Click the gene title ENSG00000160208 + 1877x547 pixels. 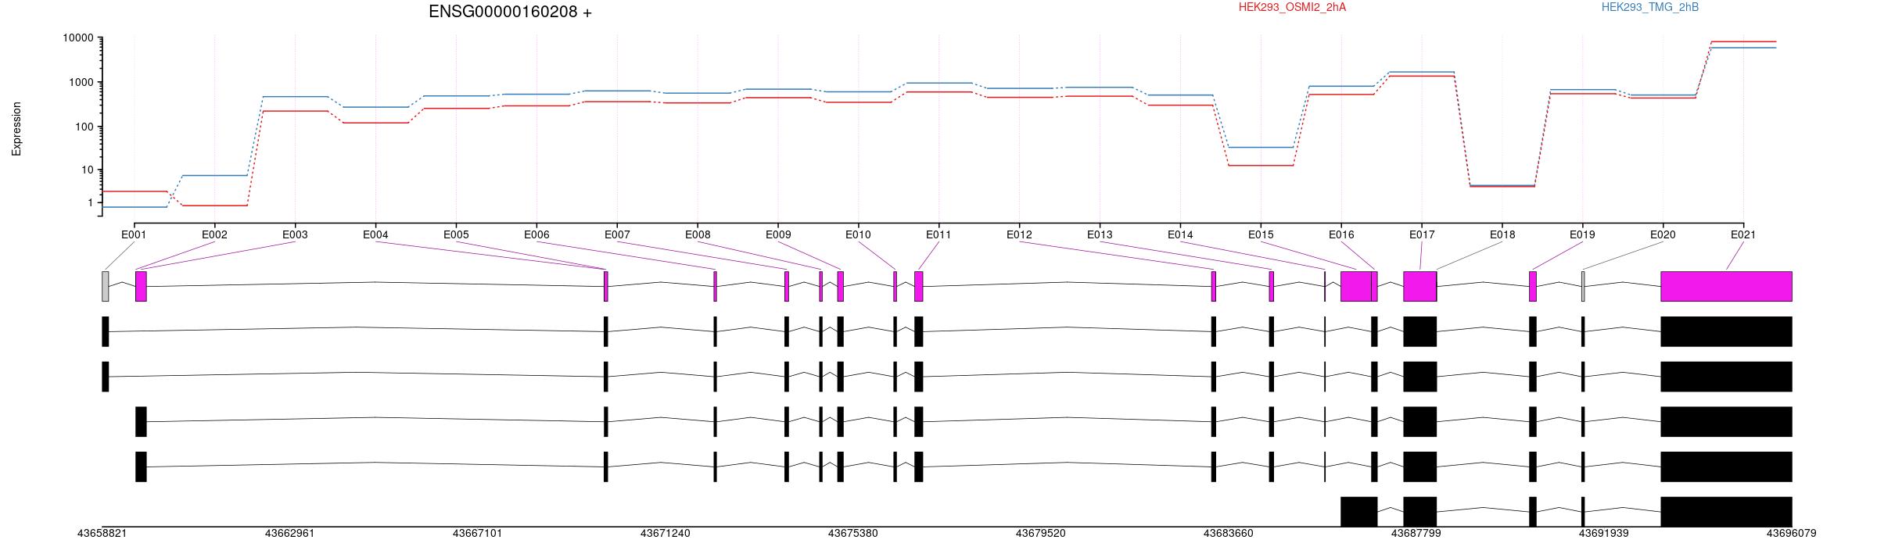(510, 12)
